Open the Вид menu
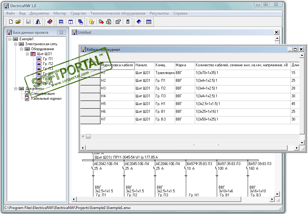Image resolution: width=308 pixels, height=214 pixels. tap(22, 13)
